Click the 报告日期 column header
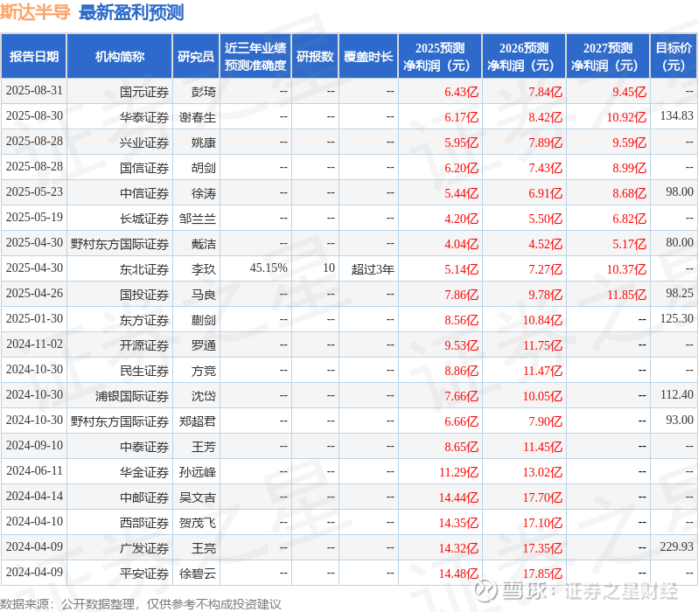The width and height of the screenshot is (698, 612). (34, 57)
